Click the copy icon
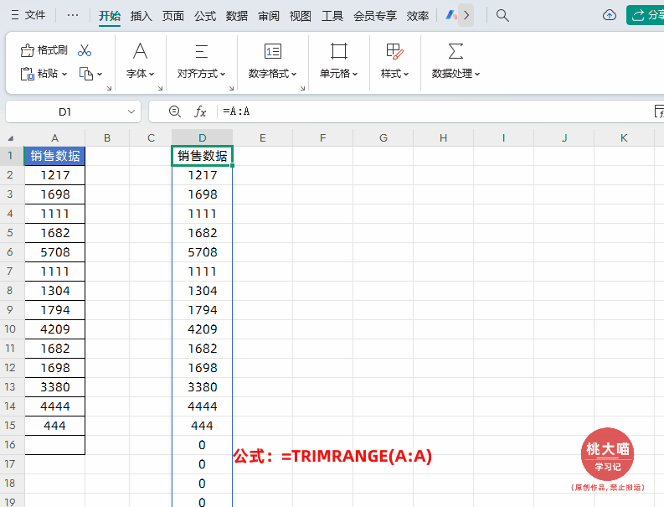Screen dimensions: 664x507 click(x=86, y=74)
